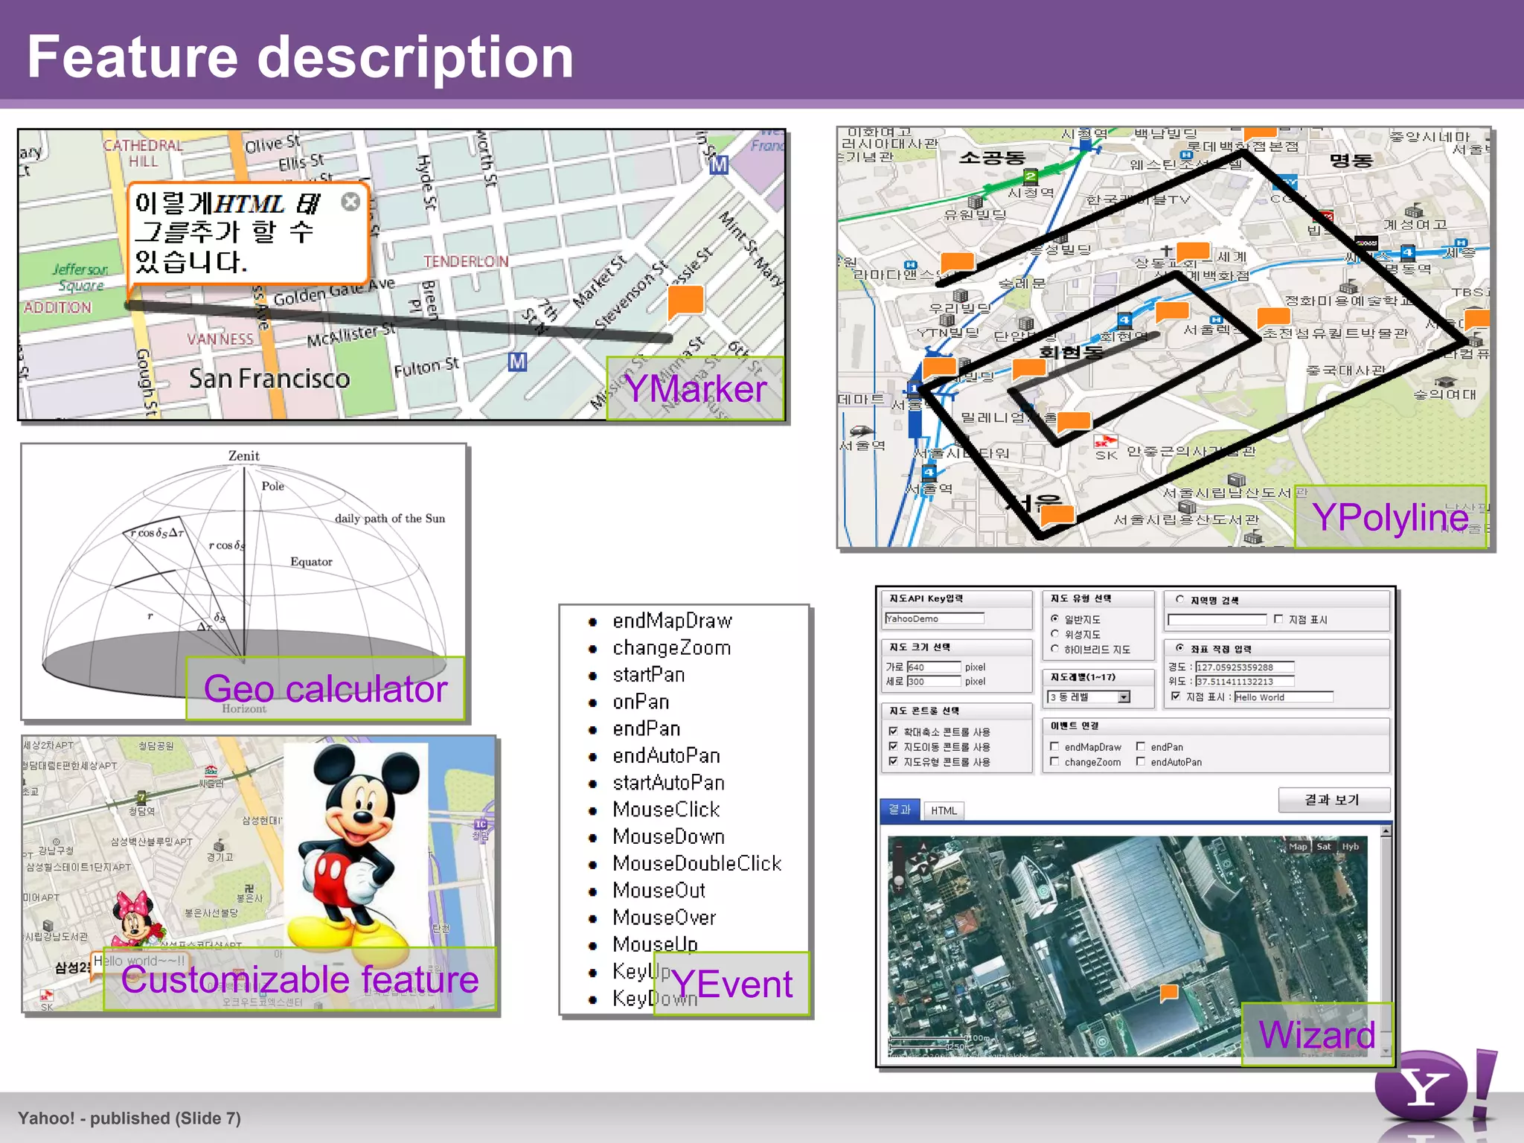Click the metro M icon near Fulton St

coord(517,362)
